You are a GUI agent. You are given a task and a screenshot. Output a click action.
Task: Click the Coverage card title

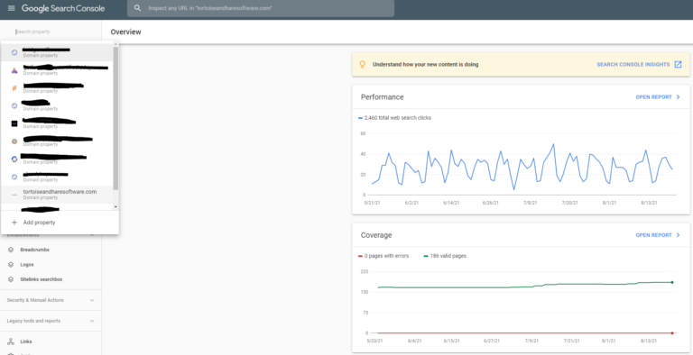[x=376, y=235]
